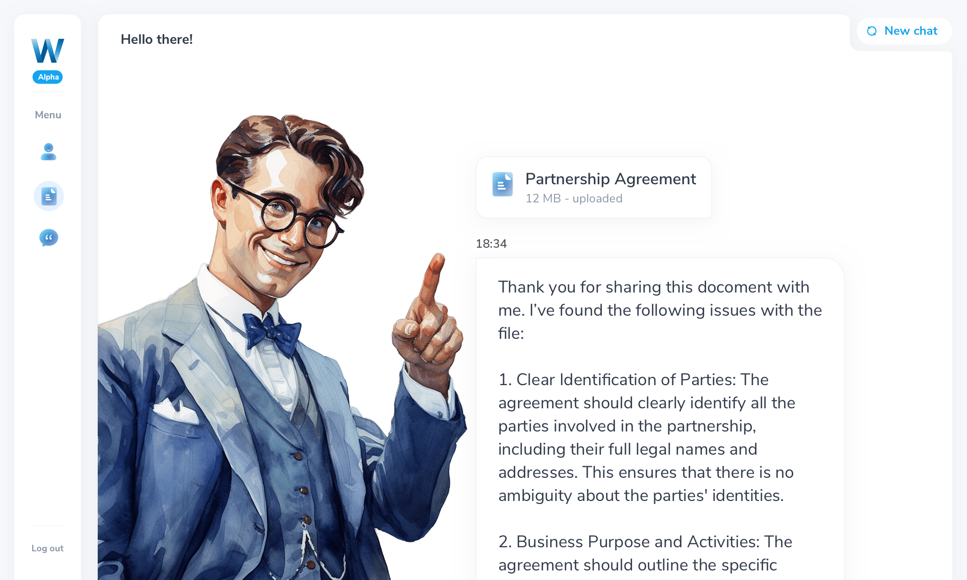Click the Partnership Agreement file icon
Screen dimensions: 967x580
click(503, 184)
